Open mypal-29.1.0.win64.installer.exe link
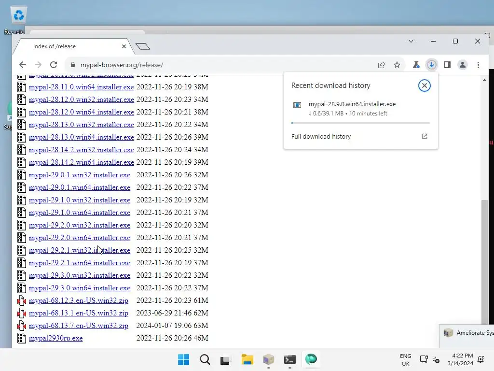The image size is (494, 371). [x=80, y=213]
